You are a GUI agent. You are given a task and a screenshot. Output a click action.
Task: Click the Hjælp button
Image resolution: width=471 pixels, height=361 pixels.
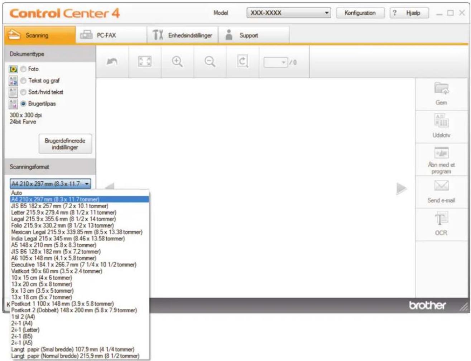[409, 13]
